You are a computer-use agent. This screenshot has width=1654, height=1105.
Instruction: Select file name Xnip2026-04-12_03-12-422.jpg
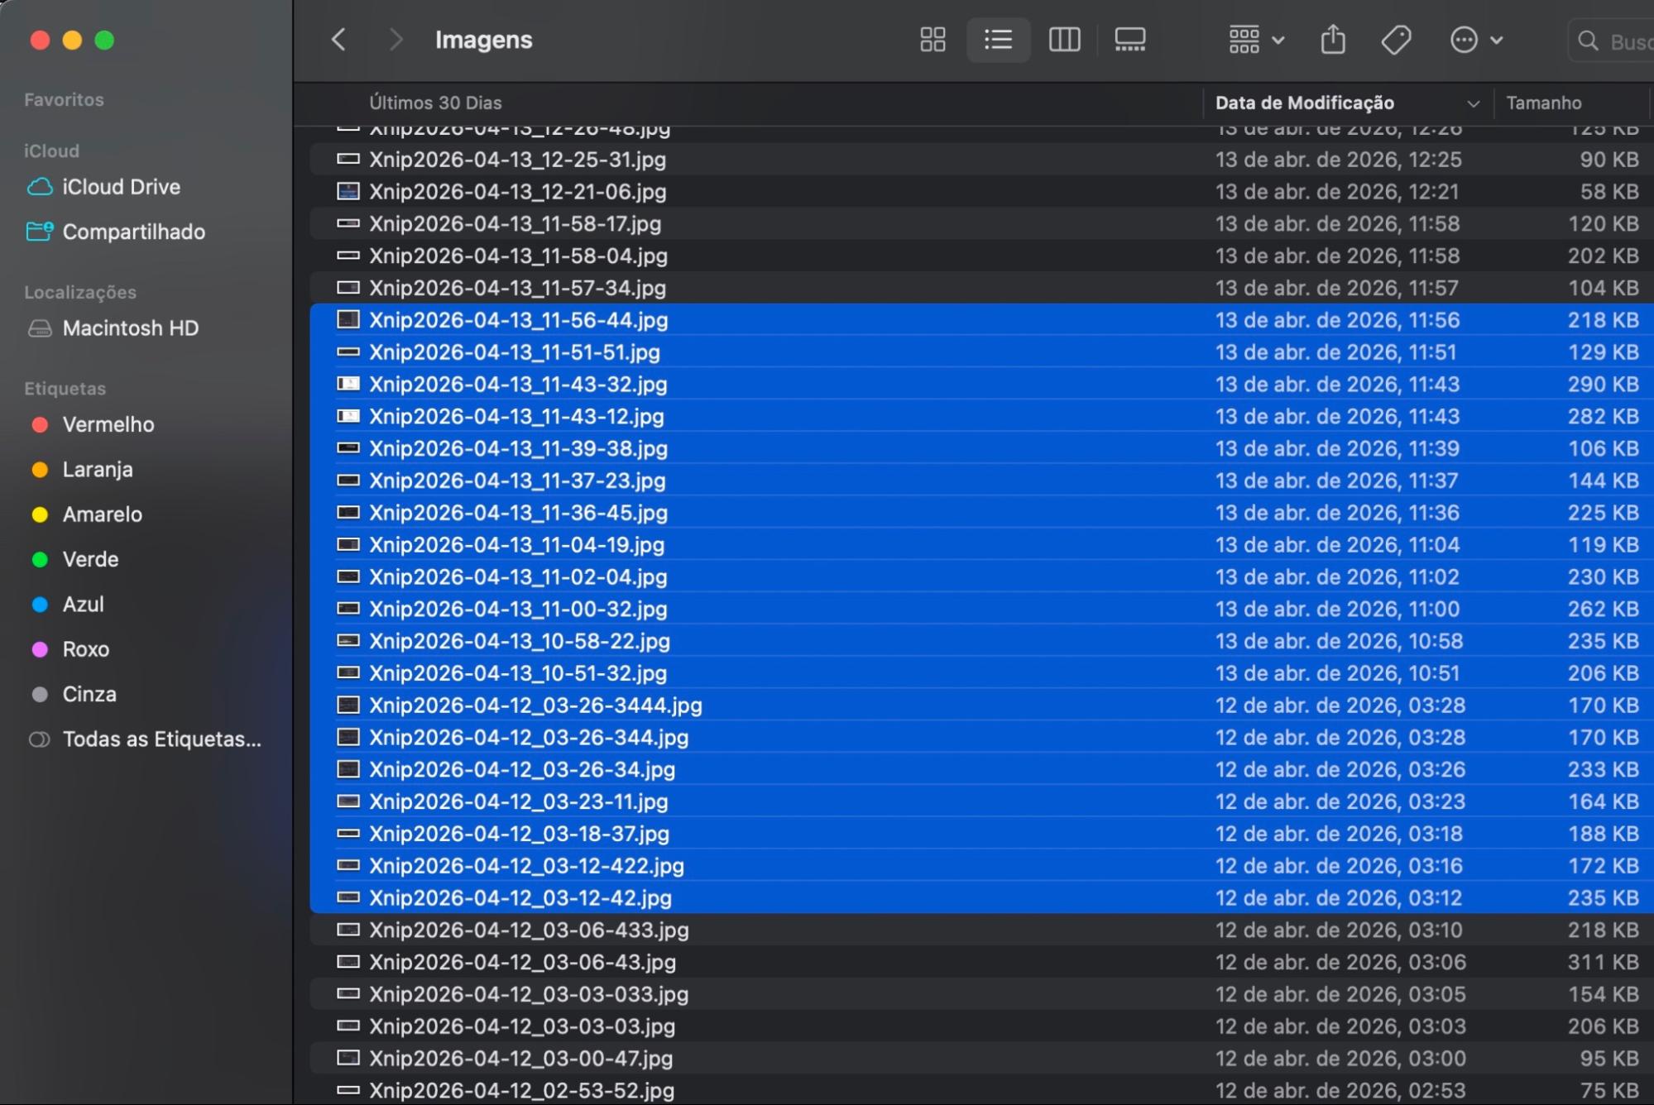(x=526, y=865)
